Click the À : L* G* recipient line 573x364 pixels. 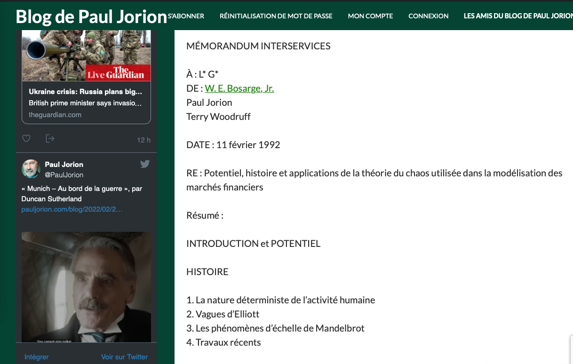point(202,74)
